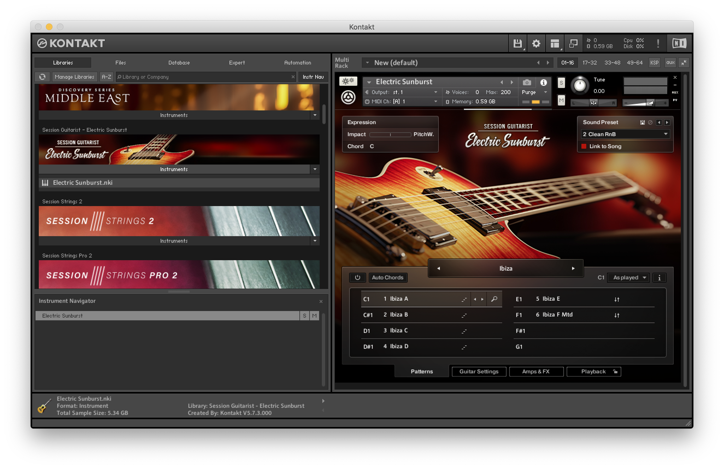Click the Session Guitarist circular logo icon
The width and height of the screenshot is (724, 469).
click(x=348, y=98)
